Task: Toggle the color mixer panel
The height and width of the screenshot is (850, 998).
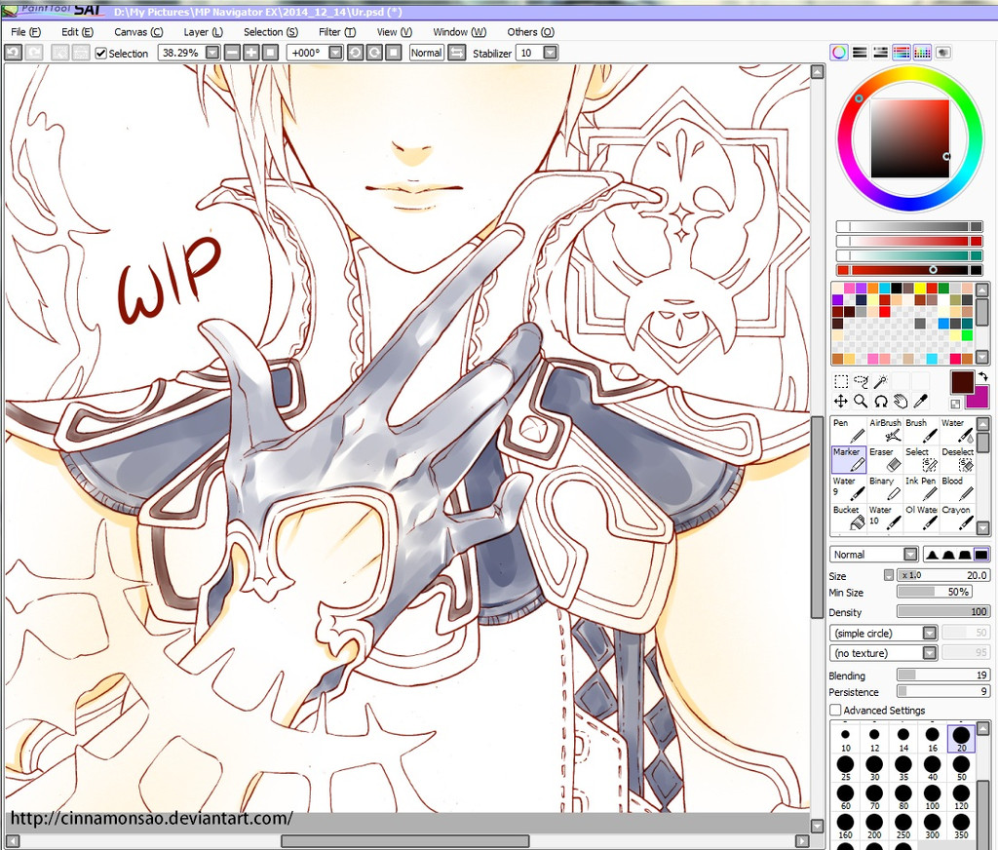Action: [x=902, y=53]
